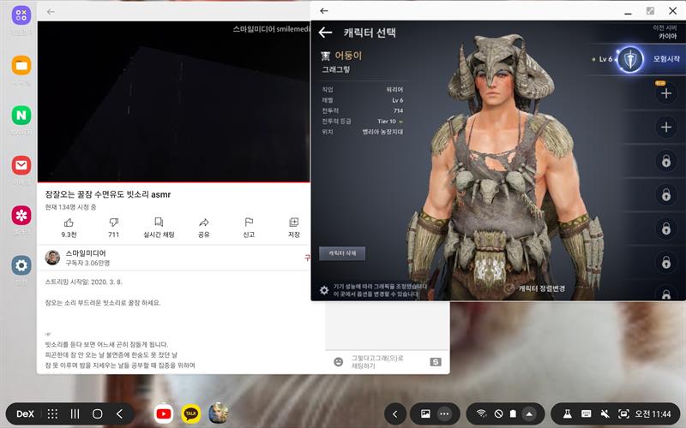Open clock showing 오전 11:44
The image size is (686, 428).
pyautogui.click(x=653, y=413)
